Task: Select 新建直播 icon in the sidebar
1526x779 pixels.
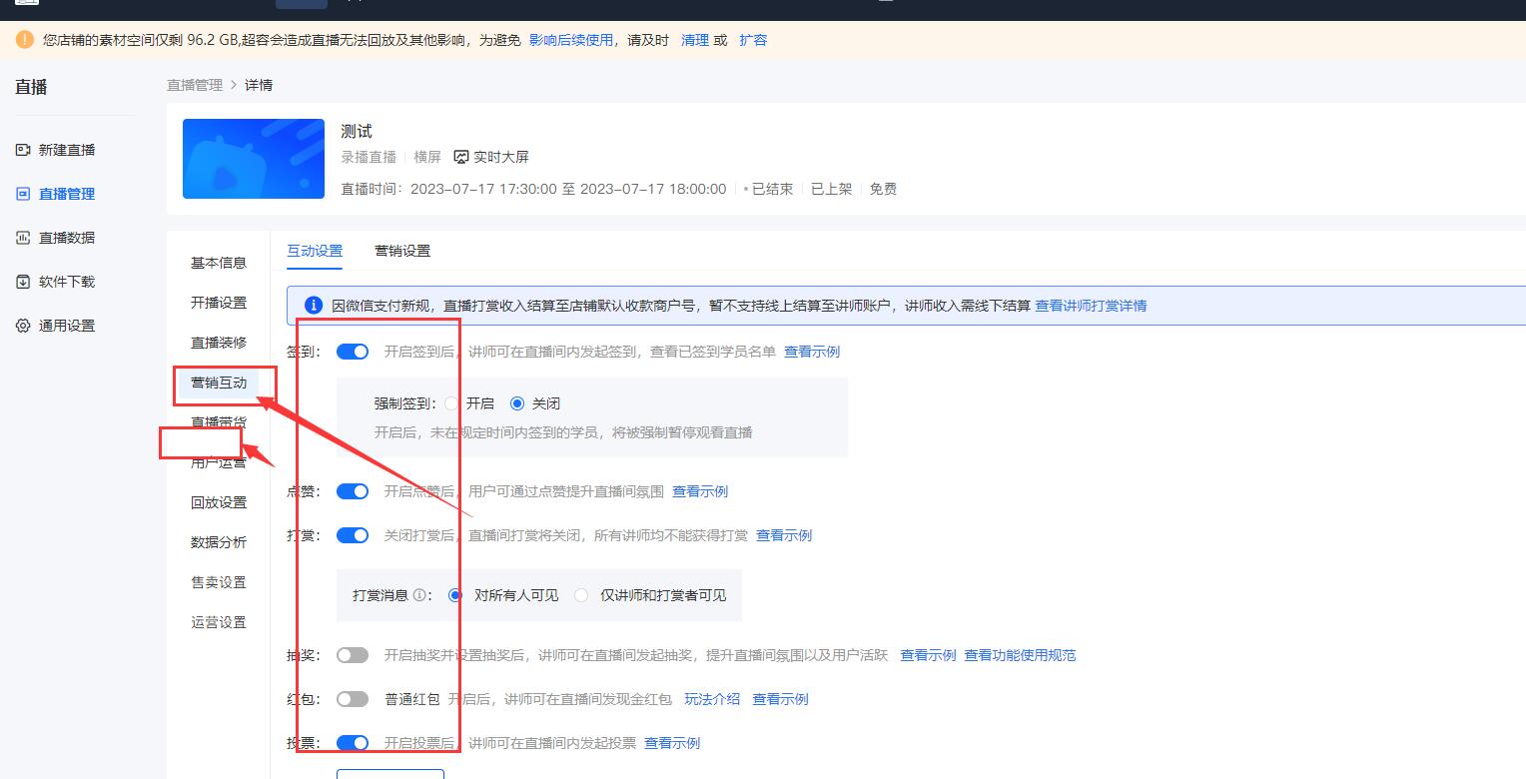Action: tap(22, 149)
